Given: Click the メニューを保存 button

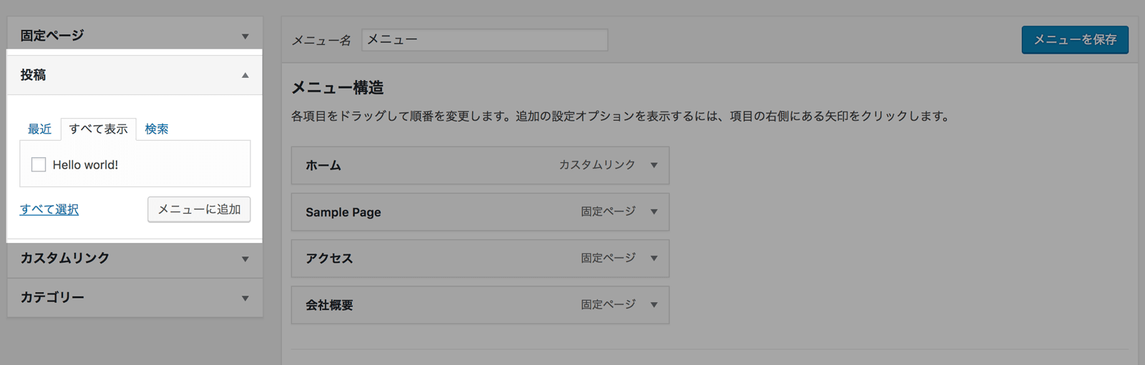Looking at the screenshot, I should point(1075,40).
